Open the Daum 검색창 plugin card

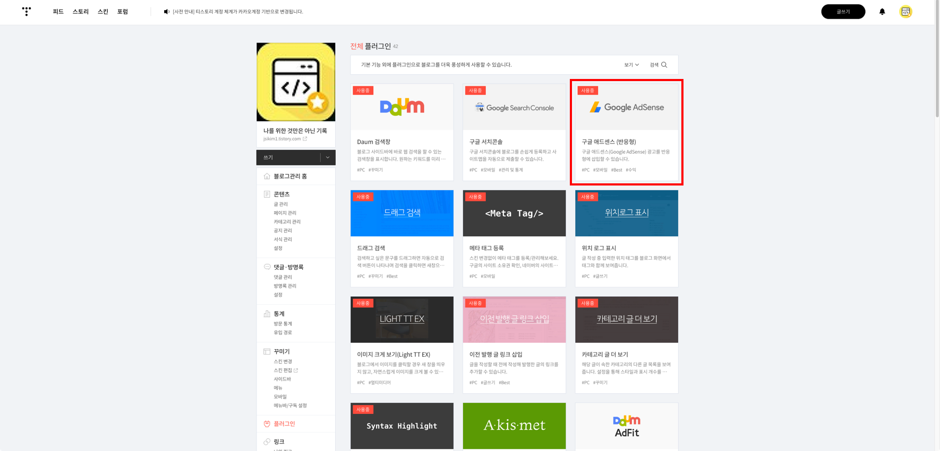[x=402, y=132]
